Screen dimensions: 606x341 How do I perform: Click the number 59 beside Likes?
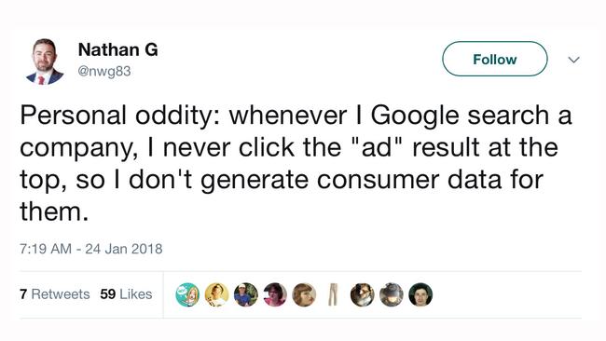click(x=108, y=294)
